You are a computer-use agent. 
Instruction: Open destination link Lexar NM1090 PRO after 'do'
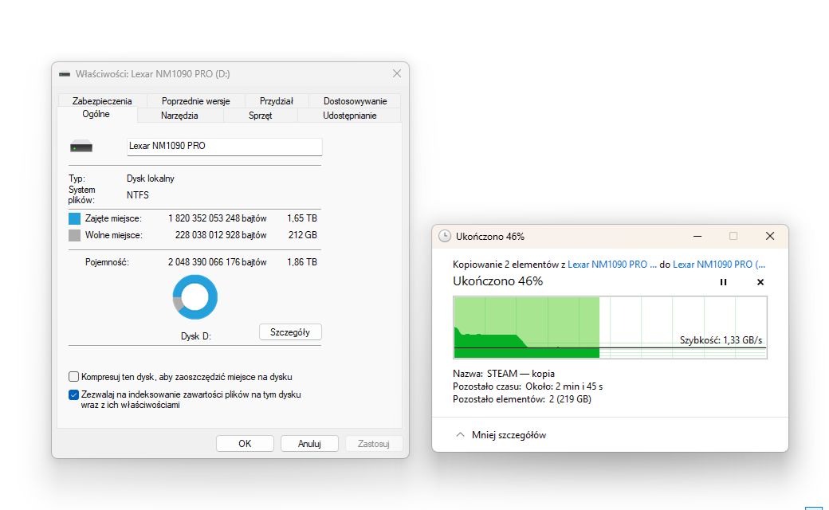pos(719,265)
